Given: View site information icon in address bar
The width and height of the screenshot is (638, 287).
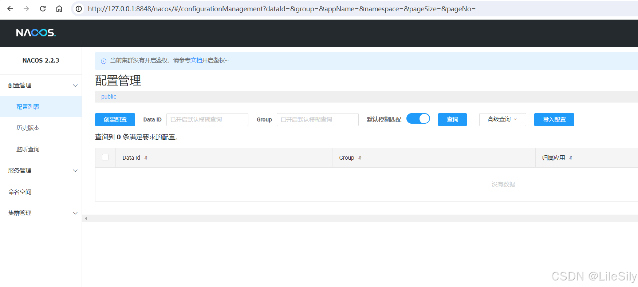Looking at the screenshot, I should [x=79, y=9].
